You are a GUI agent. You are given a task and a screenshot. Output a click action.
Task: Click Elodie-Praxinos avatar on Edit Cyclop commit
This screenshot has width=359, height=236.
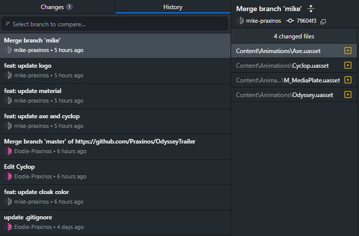[x=8, y=176]
